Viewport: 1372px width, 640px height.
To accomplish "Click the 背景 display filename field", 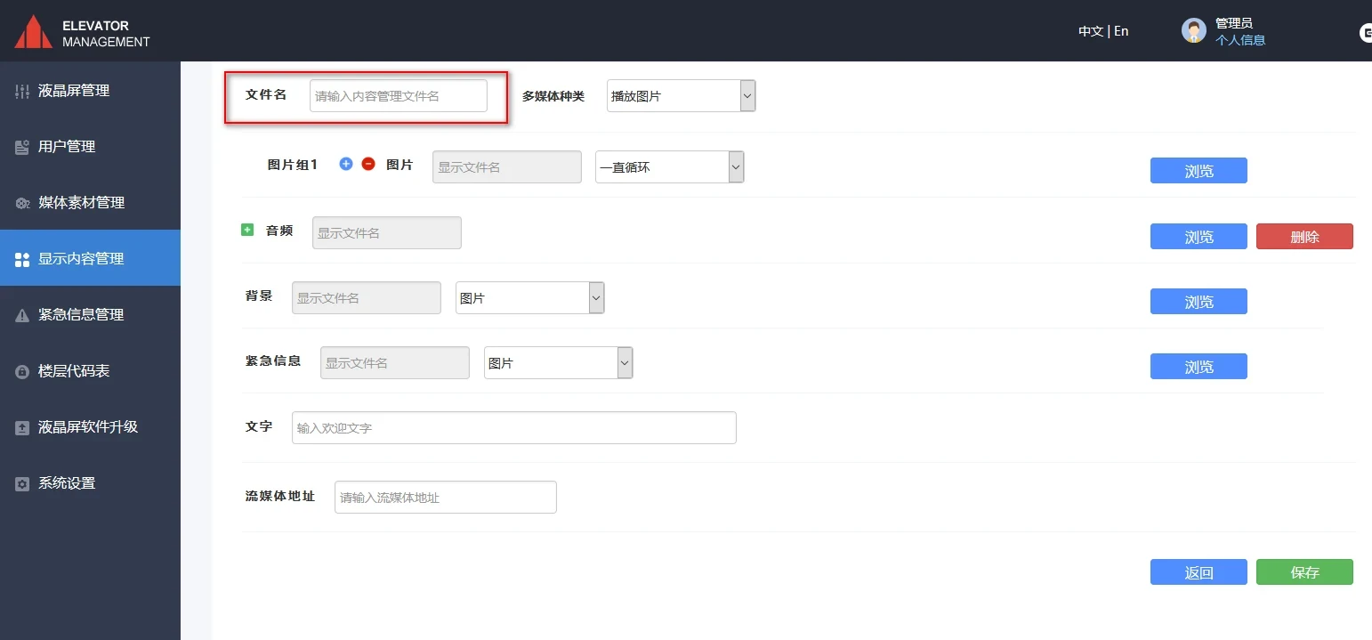I will coord(367,298).
